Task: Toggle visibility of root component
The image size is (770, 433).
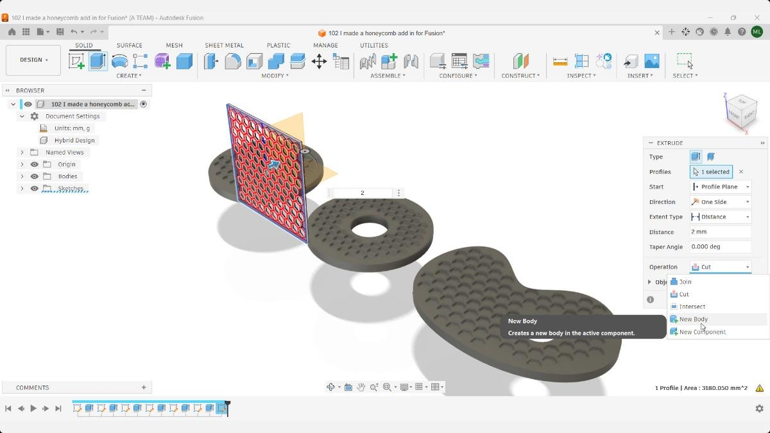Action: coord(28,104)
